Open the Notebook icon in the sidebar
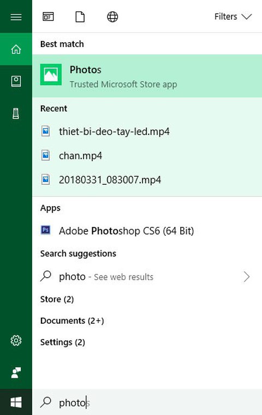Image resolution: width=262 pixels, height=415 pixels. point(16,81)
